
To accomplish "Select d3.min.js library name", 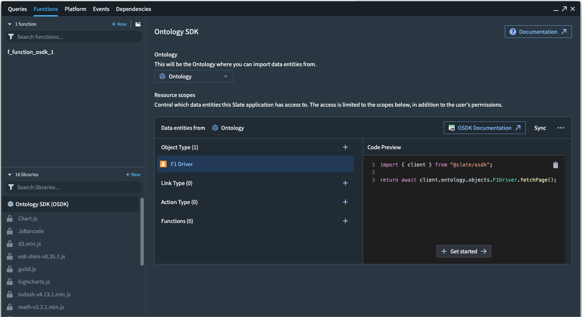I will click(30, 244).
